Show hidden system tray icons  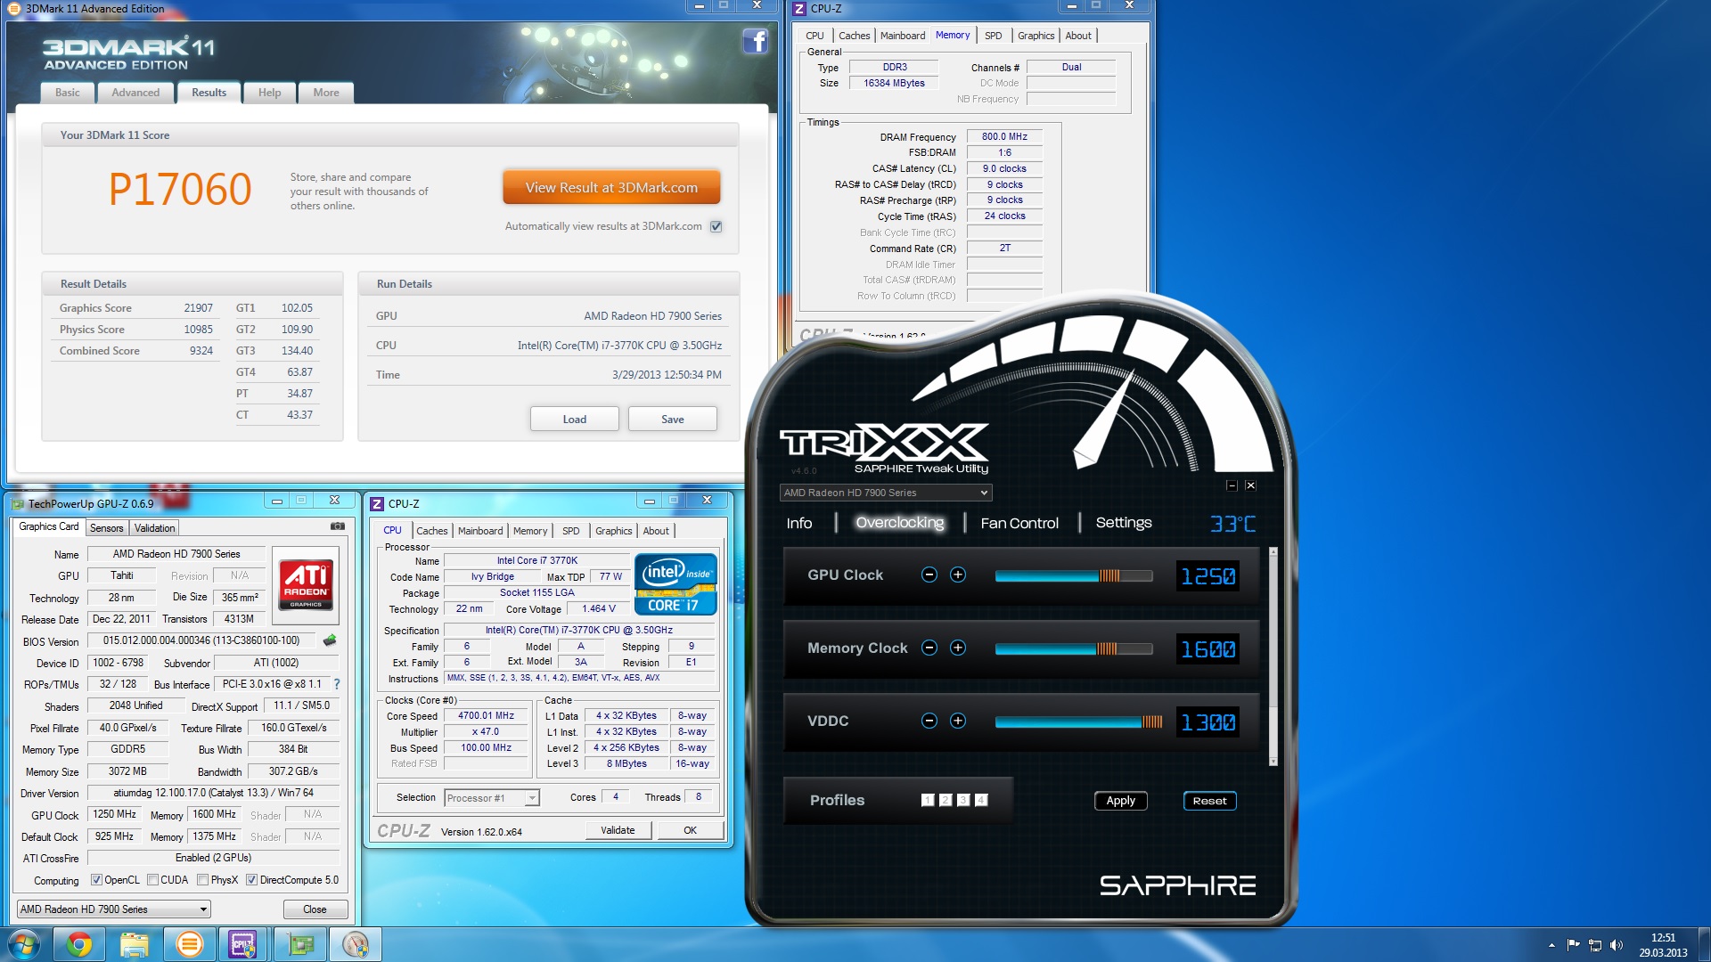coord(1551,945)
